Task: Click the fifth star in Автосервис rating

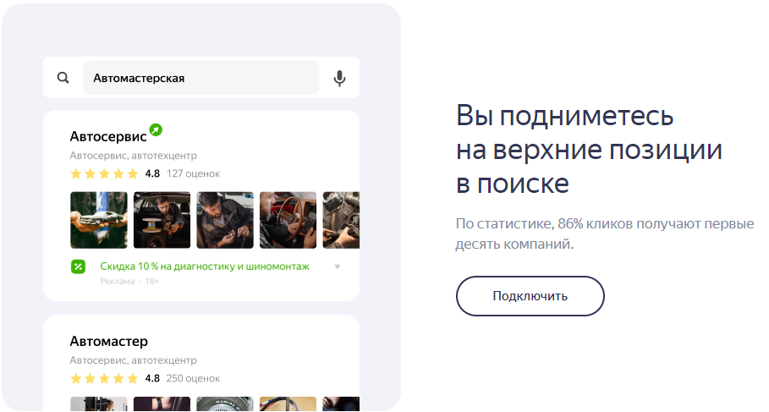Action: (132, 173)
